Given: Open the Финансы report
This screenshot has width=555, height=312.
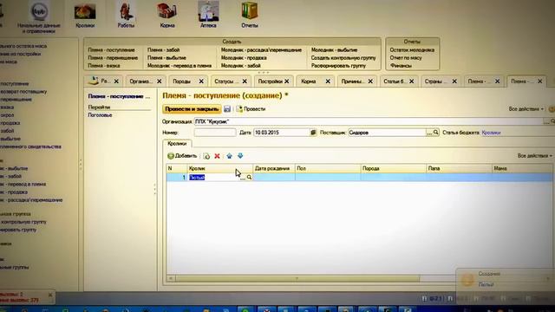Looking at the screenshot, I should click(x=401, y=66).
